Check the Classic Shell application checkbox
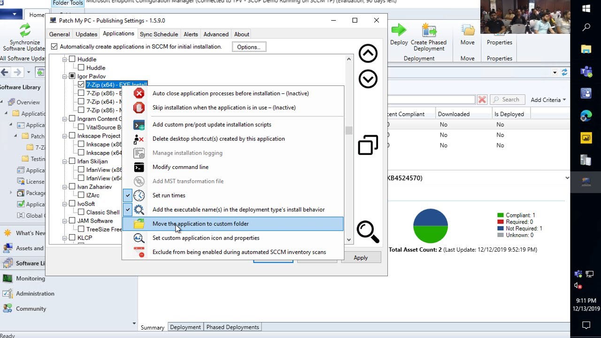The image size is (601, 338). point(81,212)
